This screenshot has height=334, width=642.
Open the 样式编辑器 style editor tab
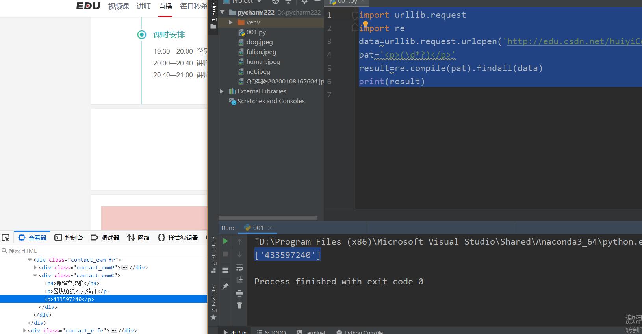point(178,238)
